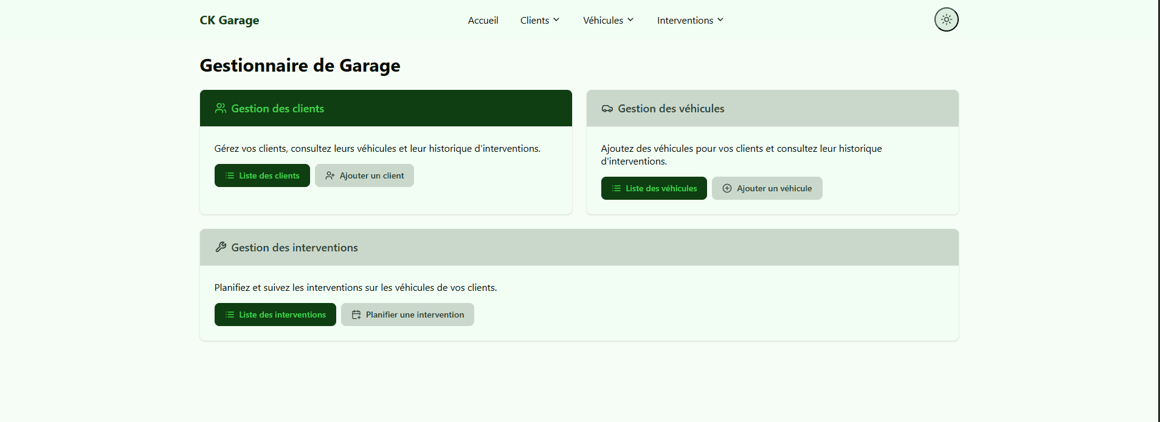This screenshot has height=422, width=1160.
Task: Expand the Clients dropdown chevron
Action: coord(556,20)
